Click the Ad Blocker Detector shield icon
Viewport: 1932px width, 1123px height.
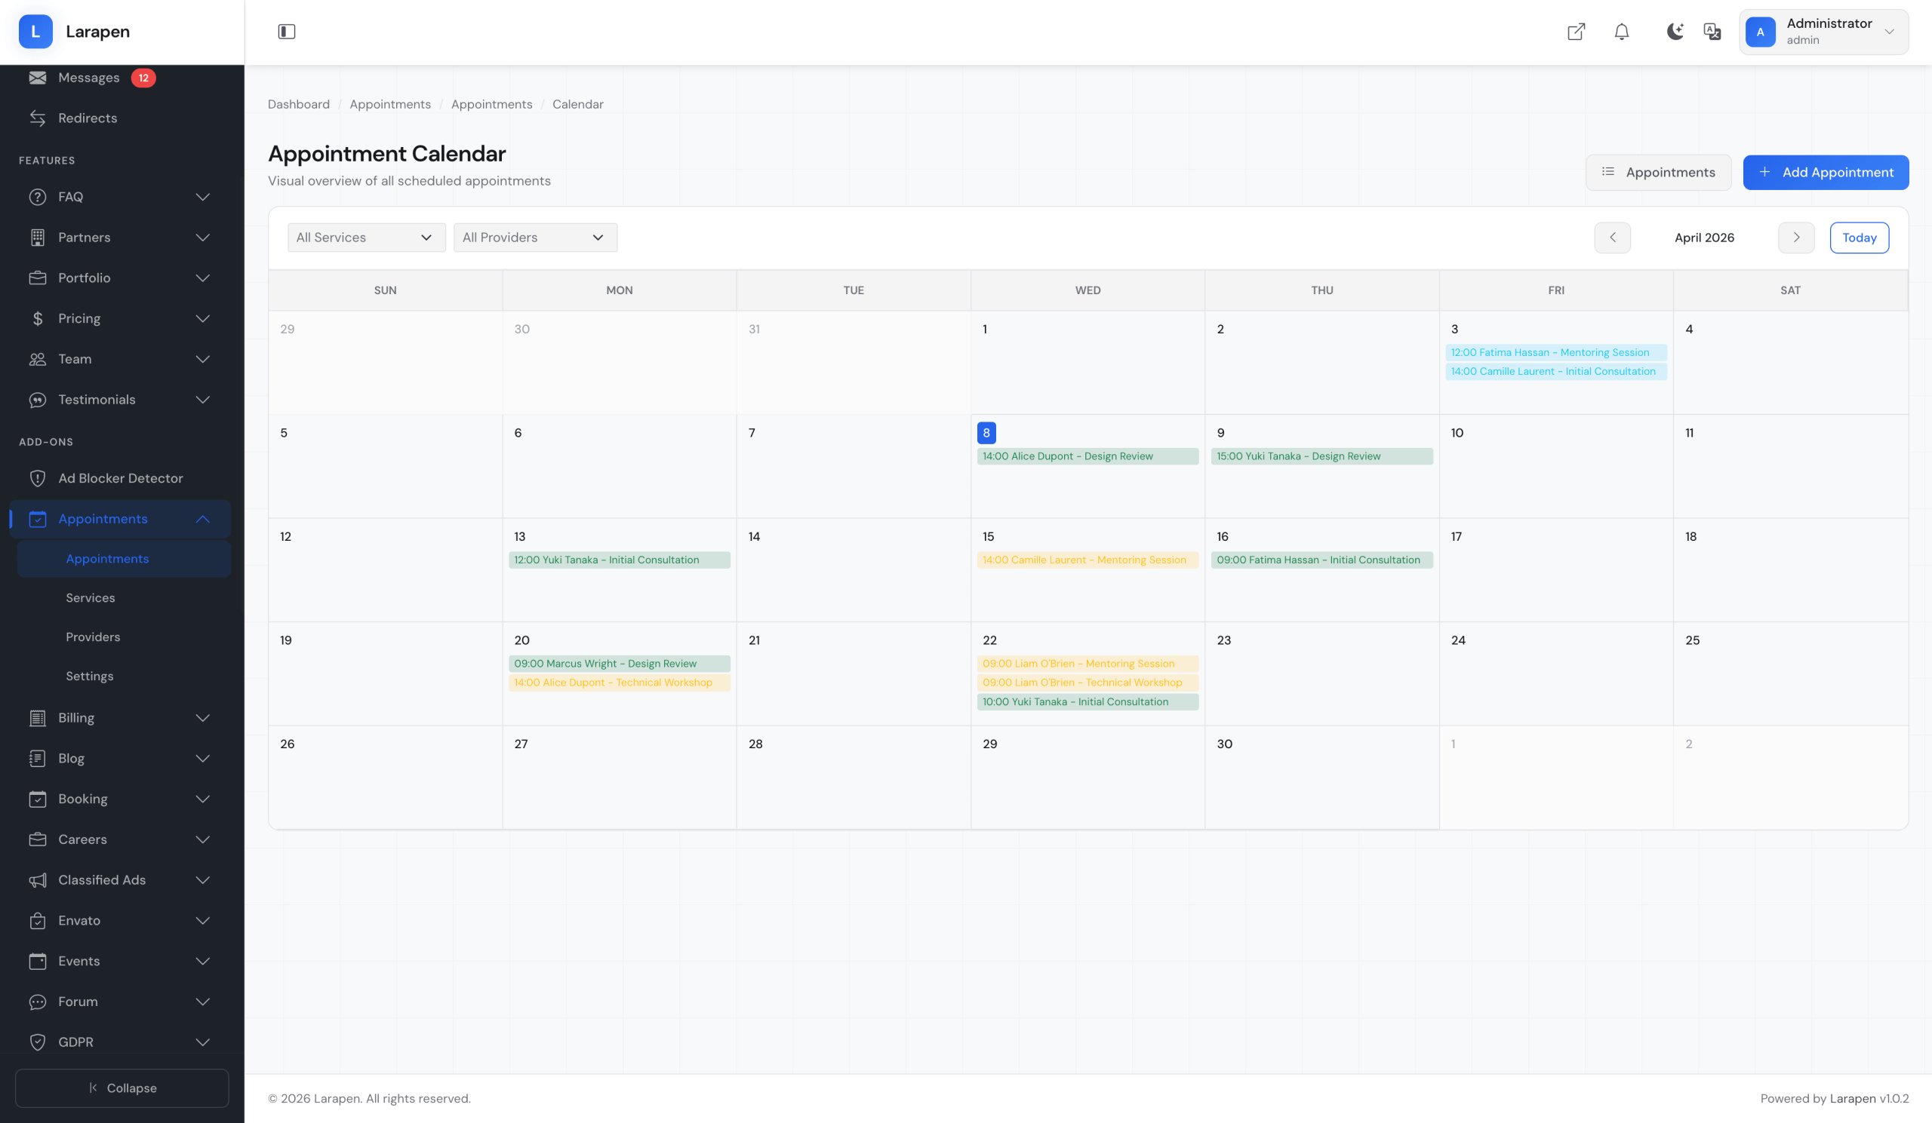38,478
